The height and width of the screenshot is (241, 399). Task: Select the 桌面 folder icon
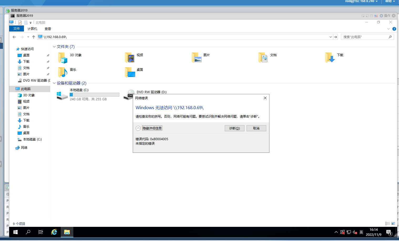point(130,72)
